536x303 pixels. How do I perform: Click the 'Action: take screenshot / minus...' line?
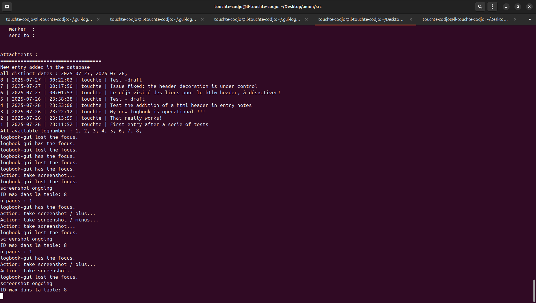[x=49, y=220]
